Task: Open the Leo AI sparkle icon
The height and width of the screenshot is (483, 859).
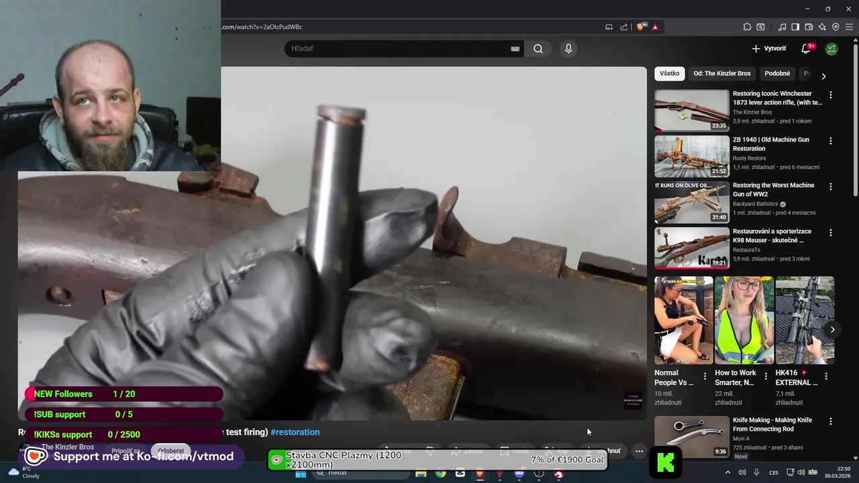Action: (x=822, y=27)
